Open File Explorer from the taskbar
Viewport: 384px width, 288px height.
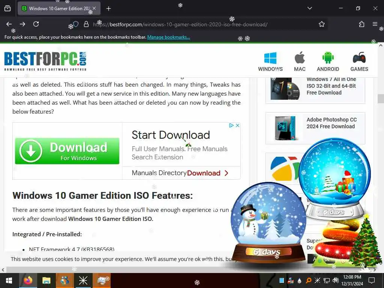pyautogui.click(x=46, y=280)
